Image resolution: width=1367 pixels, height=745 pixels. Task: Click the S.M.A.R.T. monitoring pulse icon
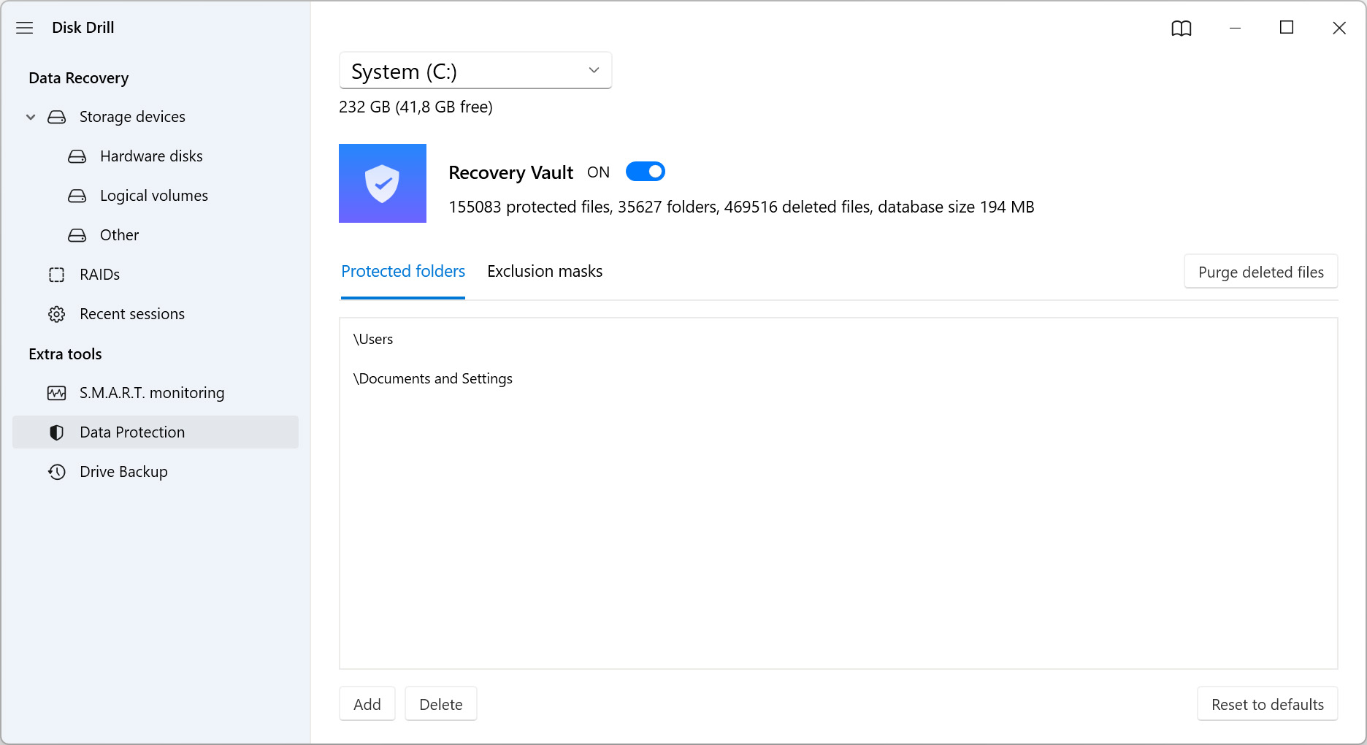57,393
